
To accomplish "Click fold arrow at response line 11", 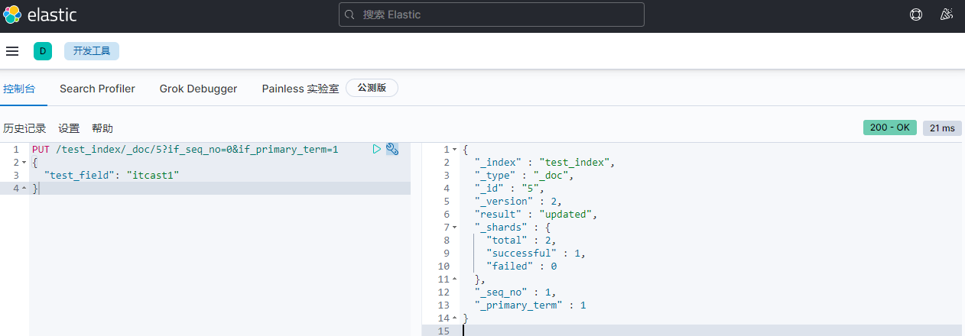I will coord(455,279).
